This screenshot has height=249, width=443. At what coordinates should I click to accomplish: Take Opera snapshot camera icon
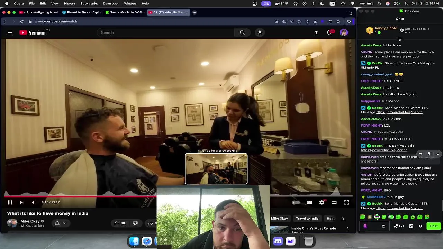[x=284, y=21]
